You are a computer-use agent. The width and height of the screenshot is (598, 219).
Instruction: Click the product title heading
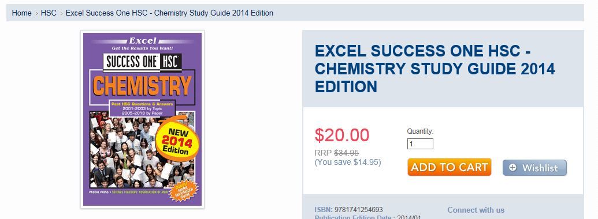point(434,69)
